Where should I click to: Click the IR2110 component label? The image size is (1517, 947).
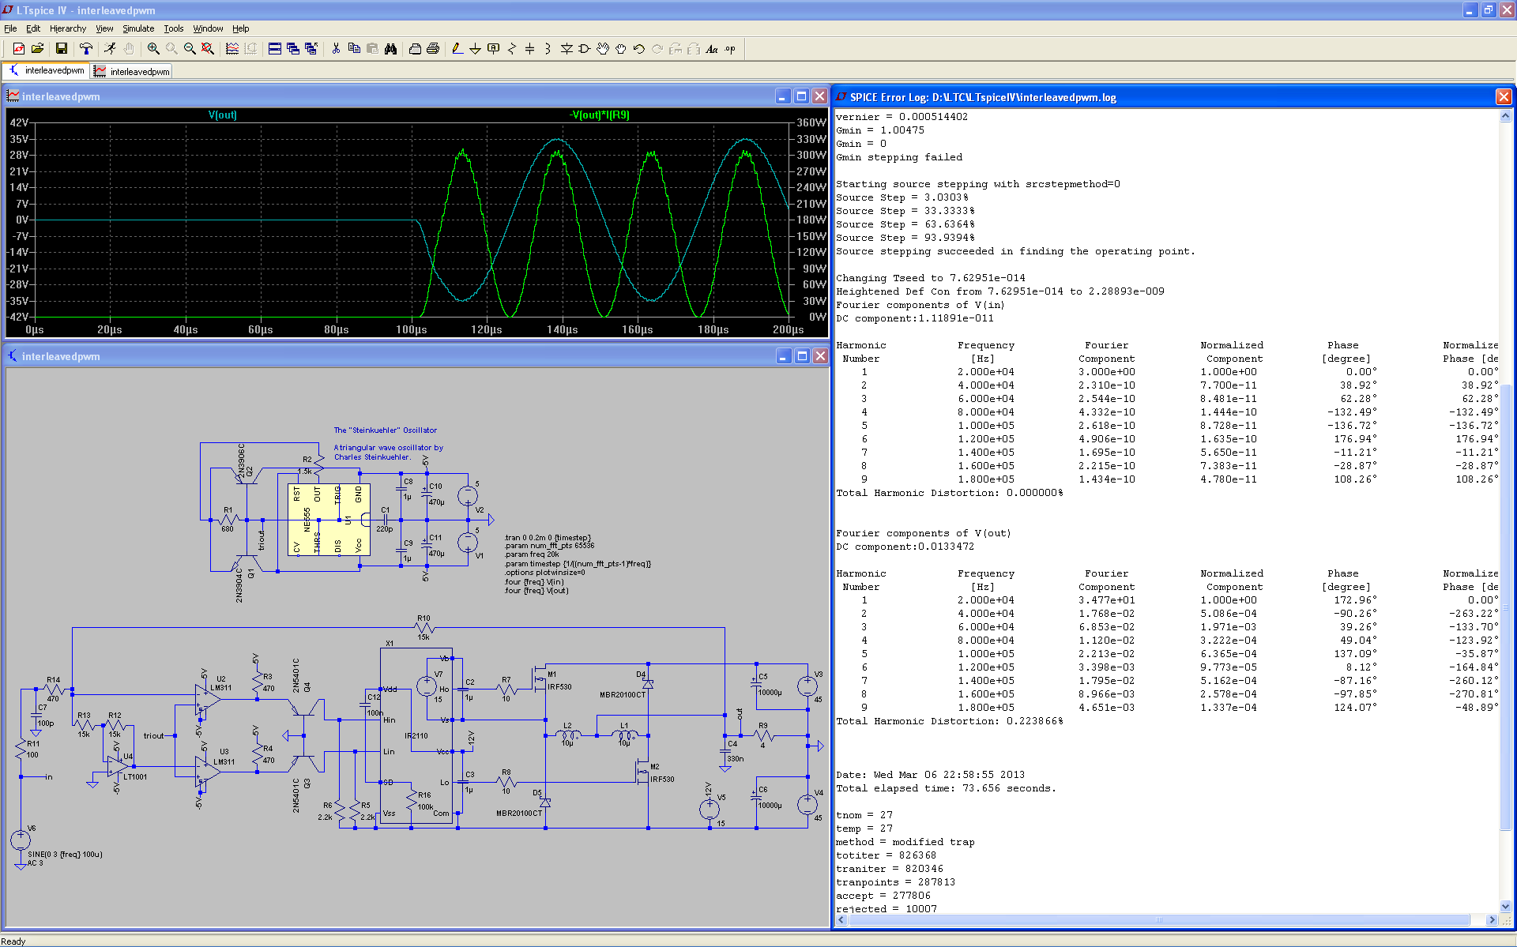pyautogui.click(x=416, y=736)
